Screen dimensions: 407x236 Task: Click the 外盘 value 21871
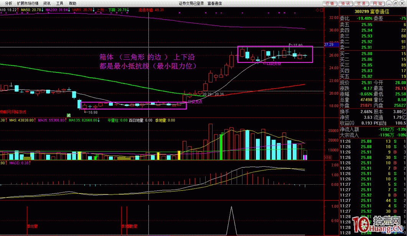pos(366,106)
